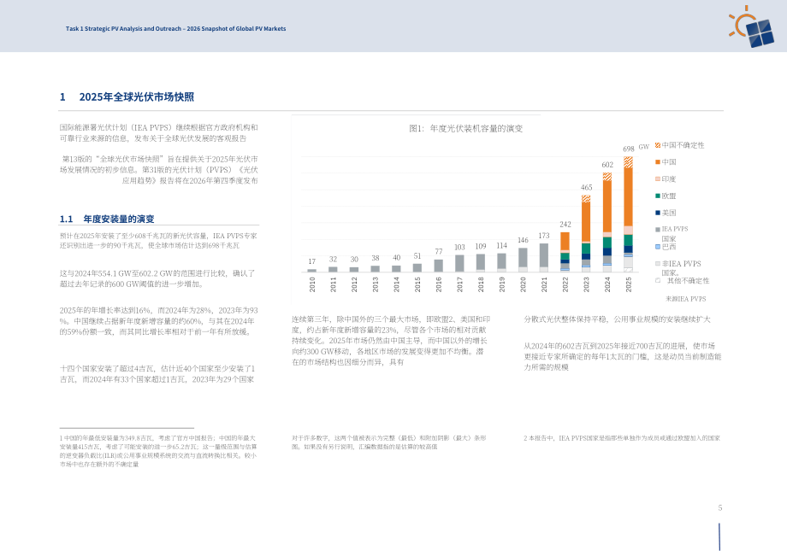The width and height of the screenshot is (787, 556).
Task: Click the '173' value label above the 2021 bar
Action: coord(544,236)
